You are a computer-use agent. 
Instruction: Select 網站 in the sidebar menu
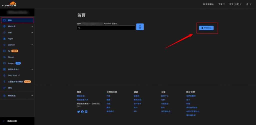pos(10,20)
